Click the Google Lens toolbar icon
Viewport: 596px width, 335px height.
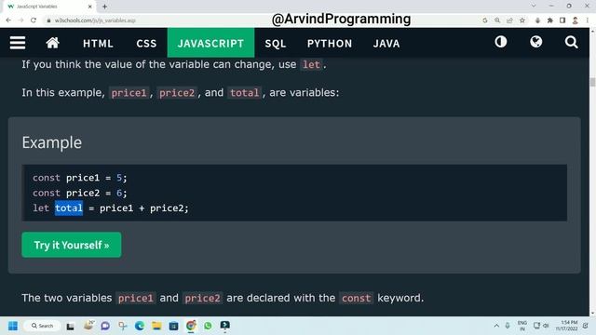click(485, 20)
